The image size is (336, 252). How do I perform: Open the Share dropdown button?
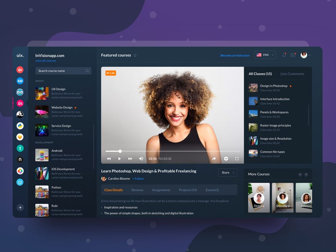click(x=228, y=173)
